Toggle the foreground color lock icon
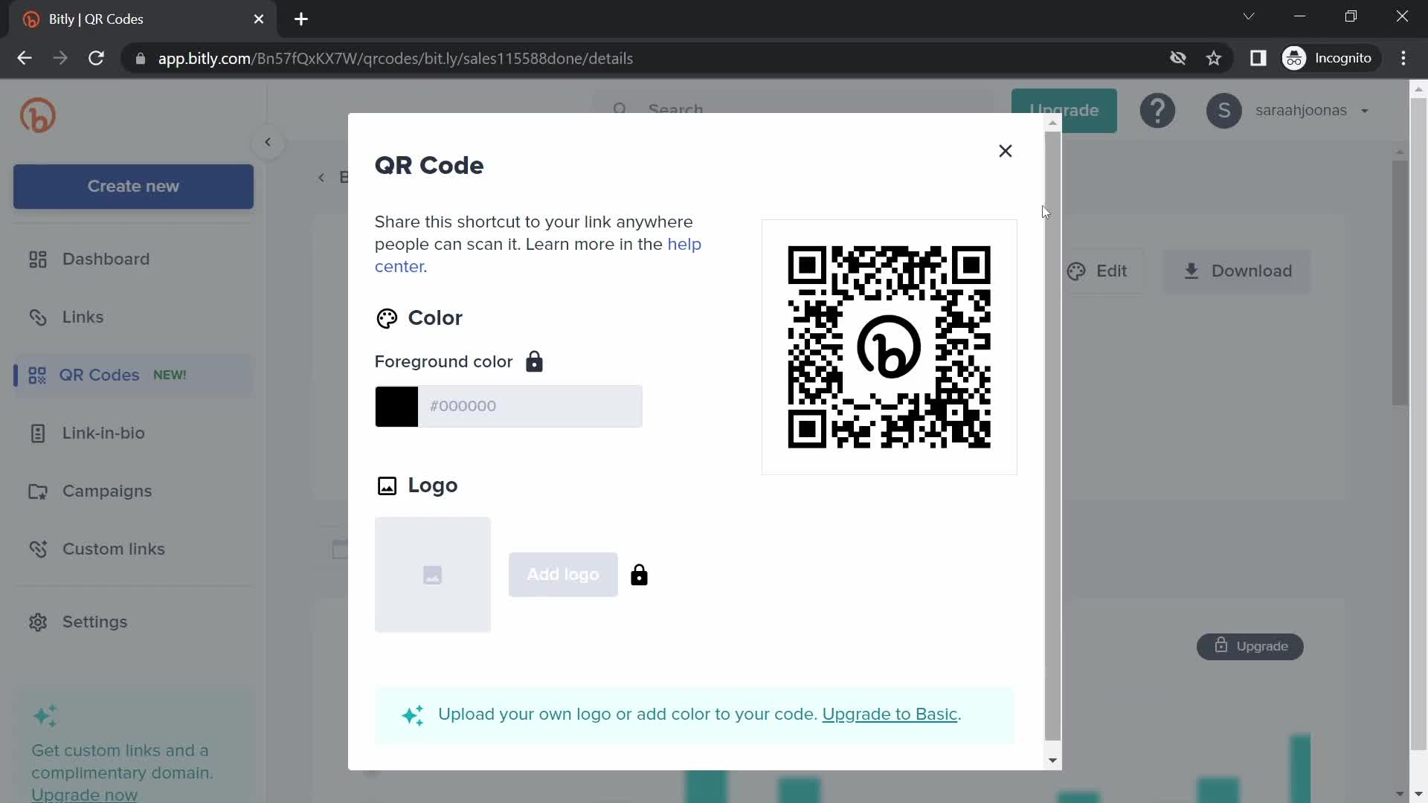This screenshot has height=803, width=1428. (535, 361)
